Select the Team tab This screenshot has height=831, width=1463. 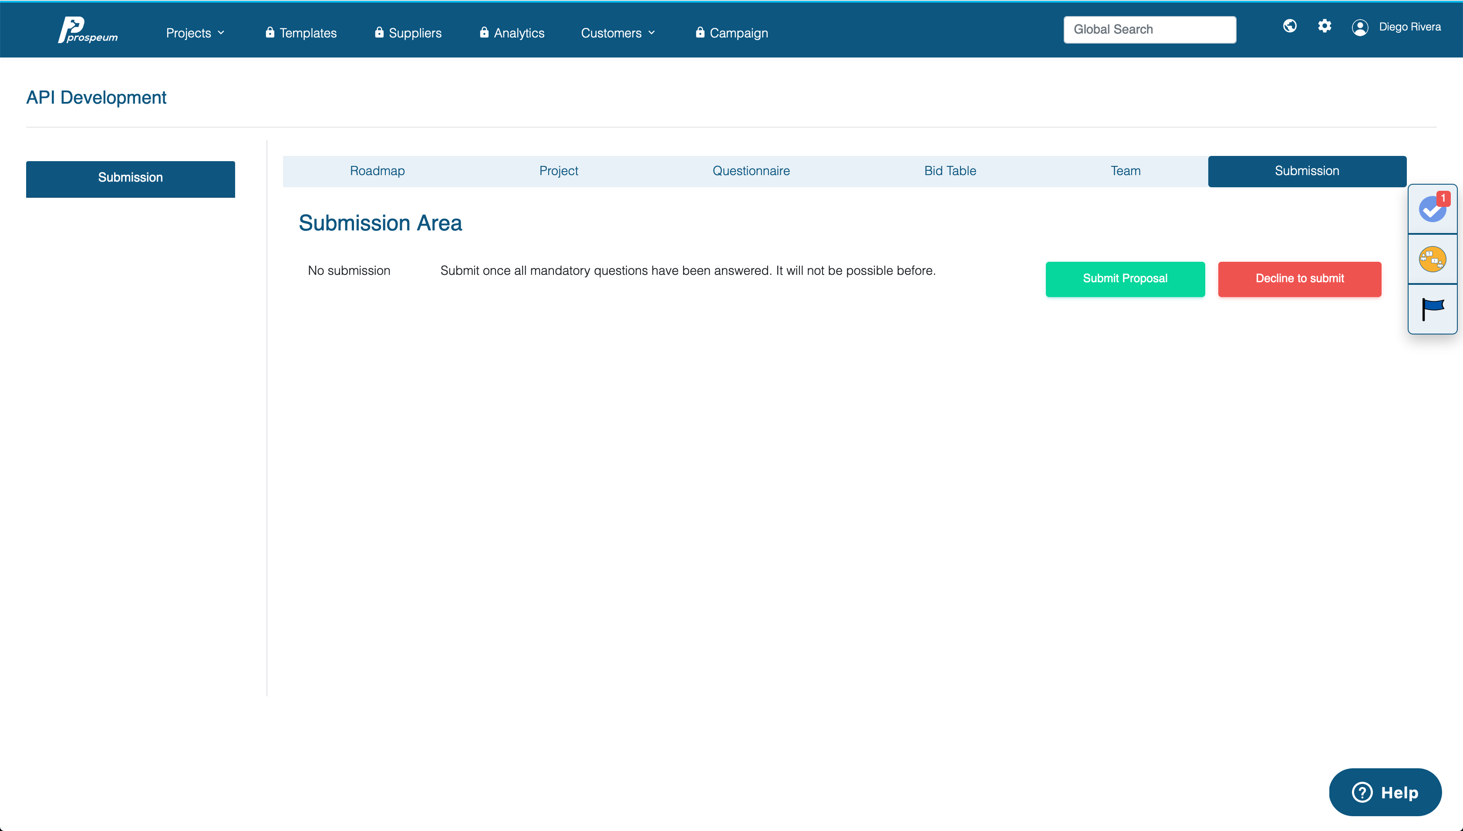[1125, 171]
